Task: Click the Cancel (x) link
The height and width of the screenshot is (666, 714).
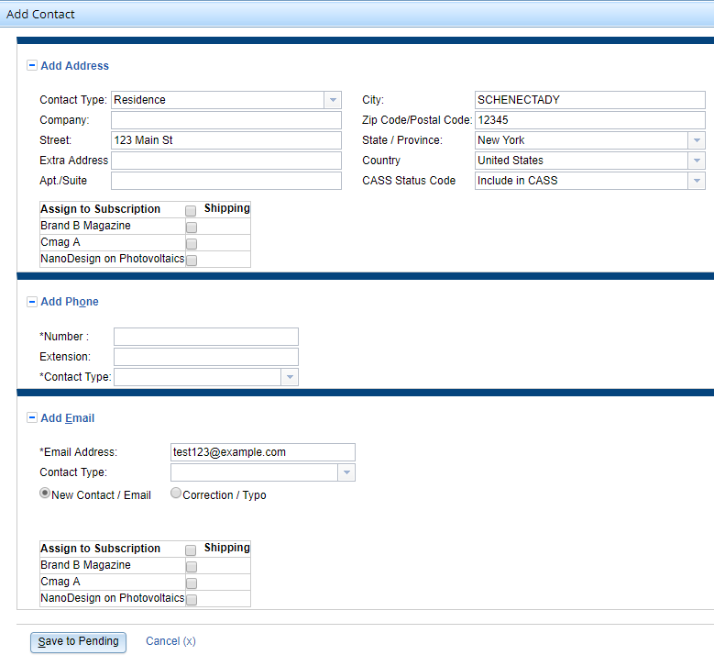Action: pos(170,641)
